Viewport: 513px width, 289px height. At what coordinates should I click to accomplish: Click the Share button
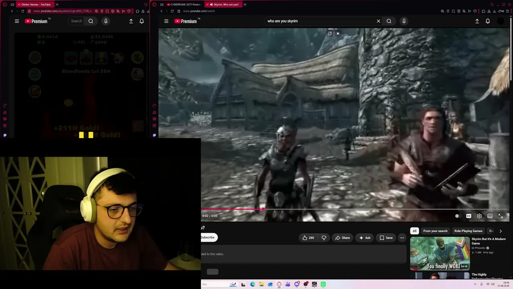point(342,238)
